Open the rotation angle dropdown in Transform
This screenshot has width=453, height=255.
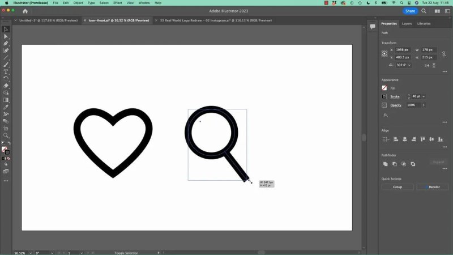coord(409,65)
